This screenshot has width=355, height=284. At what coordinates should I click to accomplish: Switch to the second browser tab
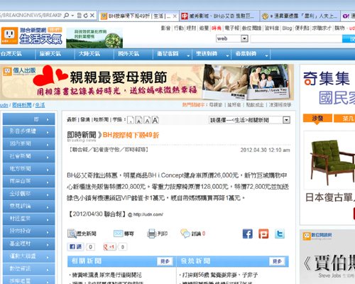pyautogui.click(x=219, y=16)
